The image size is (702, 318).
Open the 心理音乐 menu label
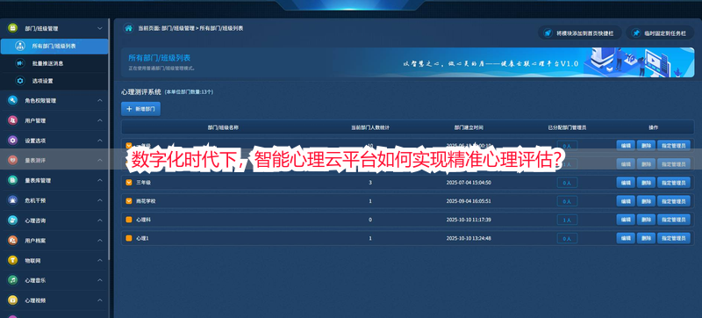pyautogui.click(x=35, y=280)
